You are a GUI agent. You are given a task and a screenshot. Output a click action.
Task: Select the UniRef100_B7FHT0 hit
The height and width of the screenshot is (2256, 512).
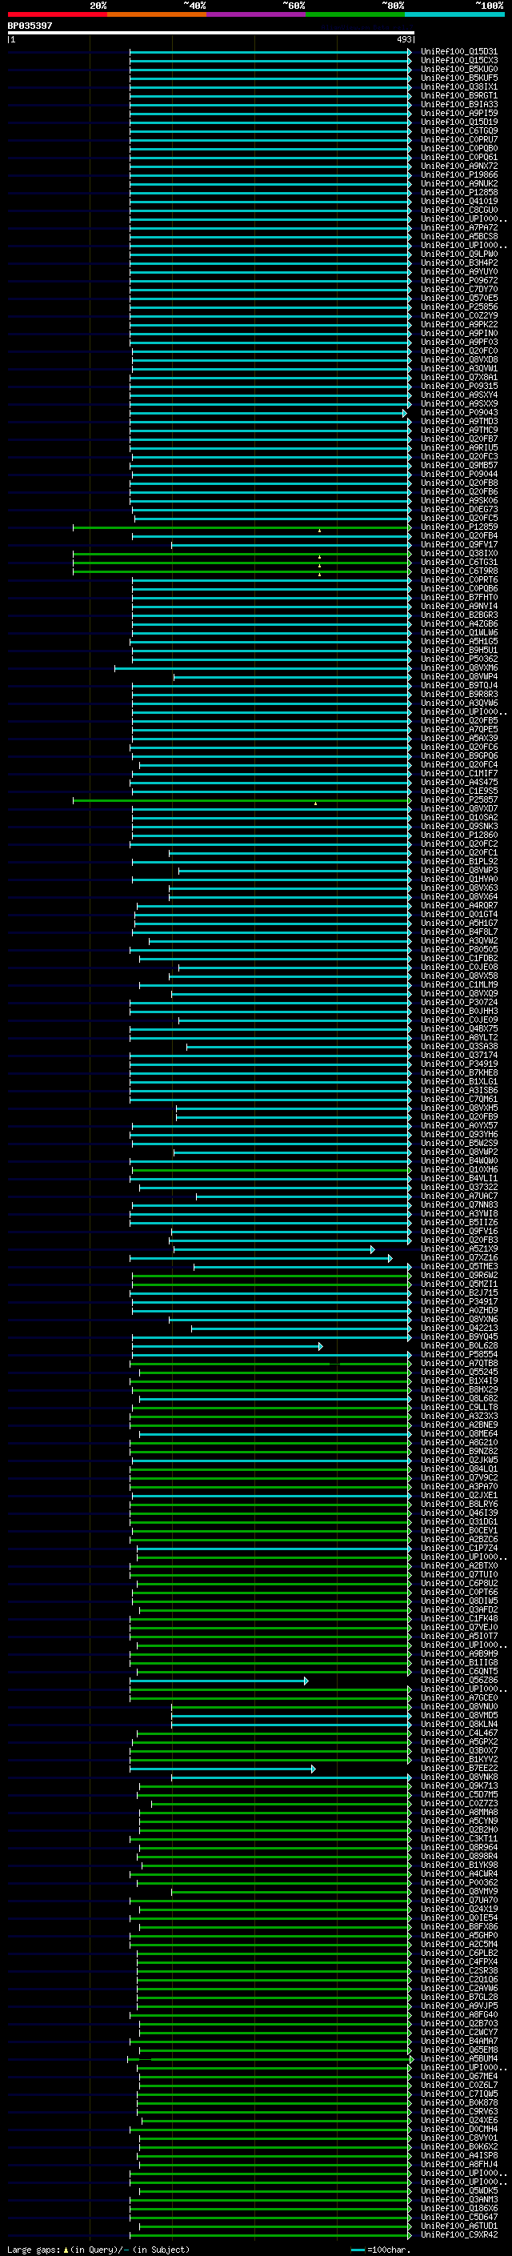[x=458, y=597]
